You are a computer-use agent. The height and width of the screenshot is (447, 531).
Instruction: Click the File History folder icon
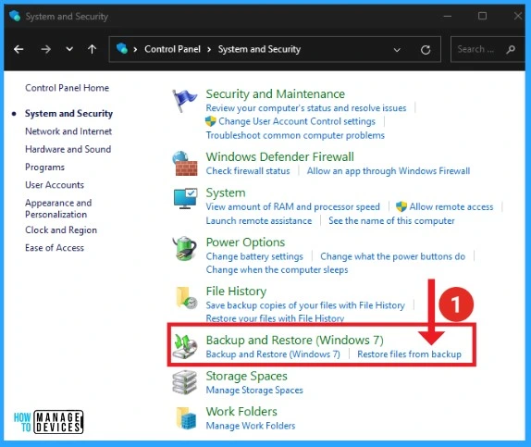tap(187, 298)
